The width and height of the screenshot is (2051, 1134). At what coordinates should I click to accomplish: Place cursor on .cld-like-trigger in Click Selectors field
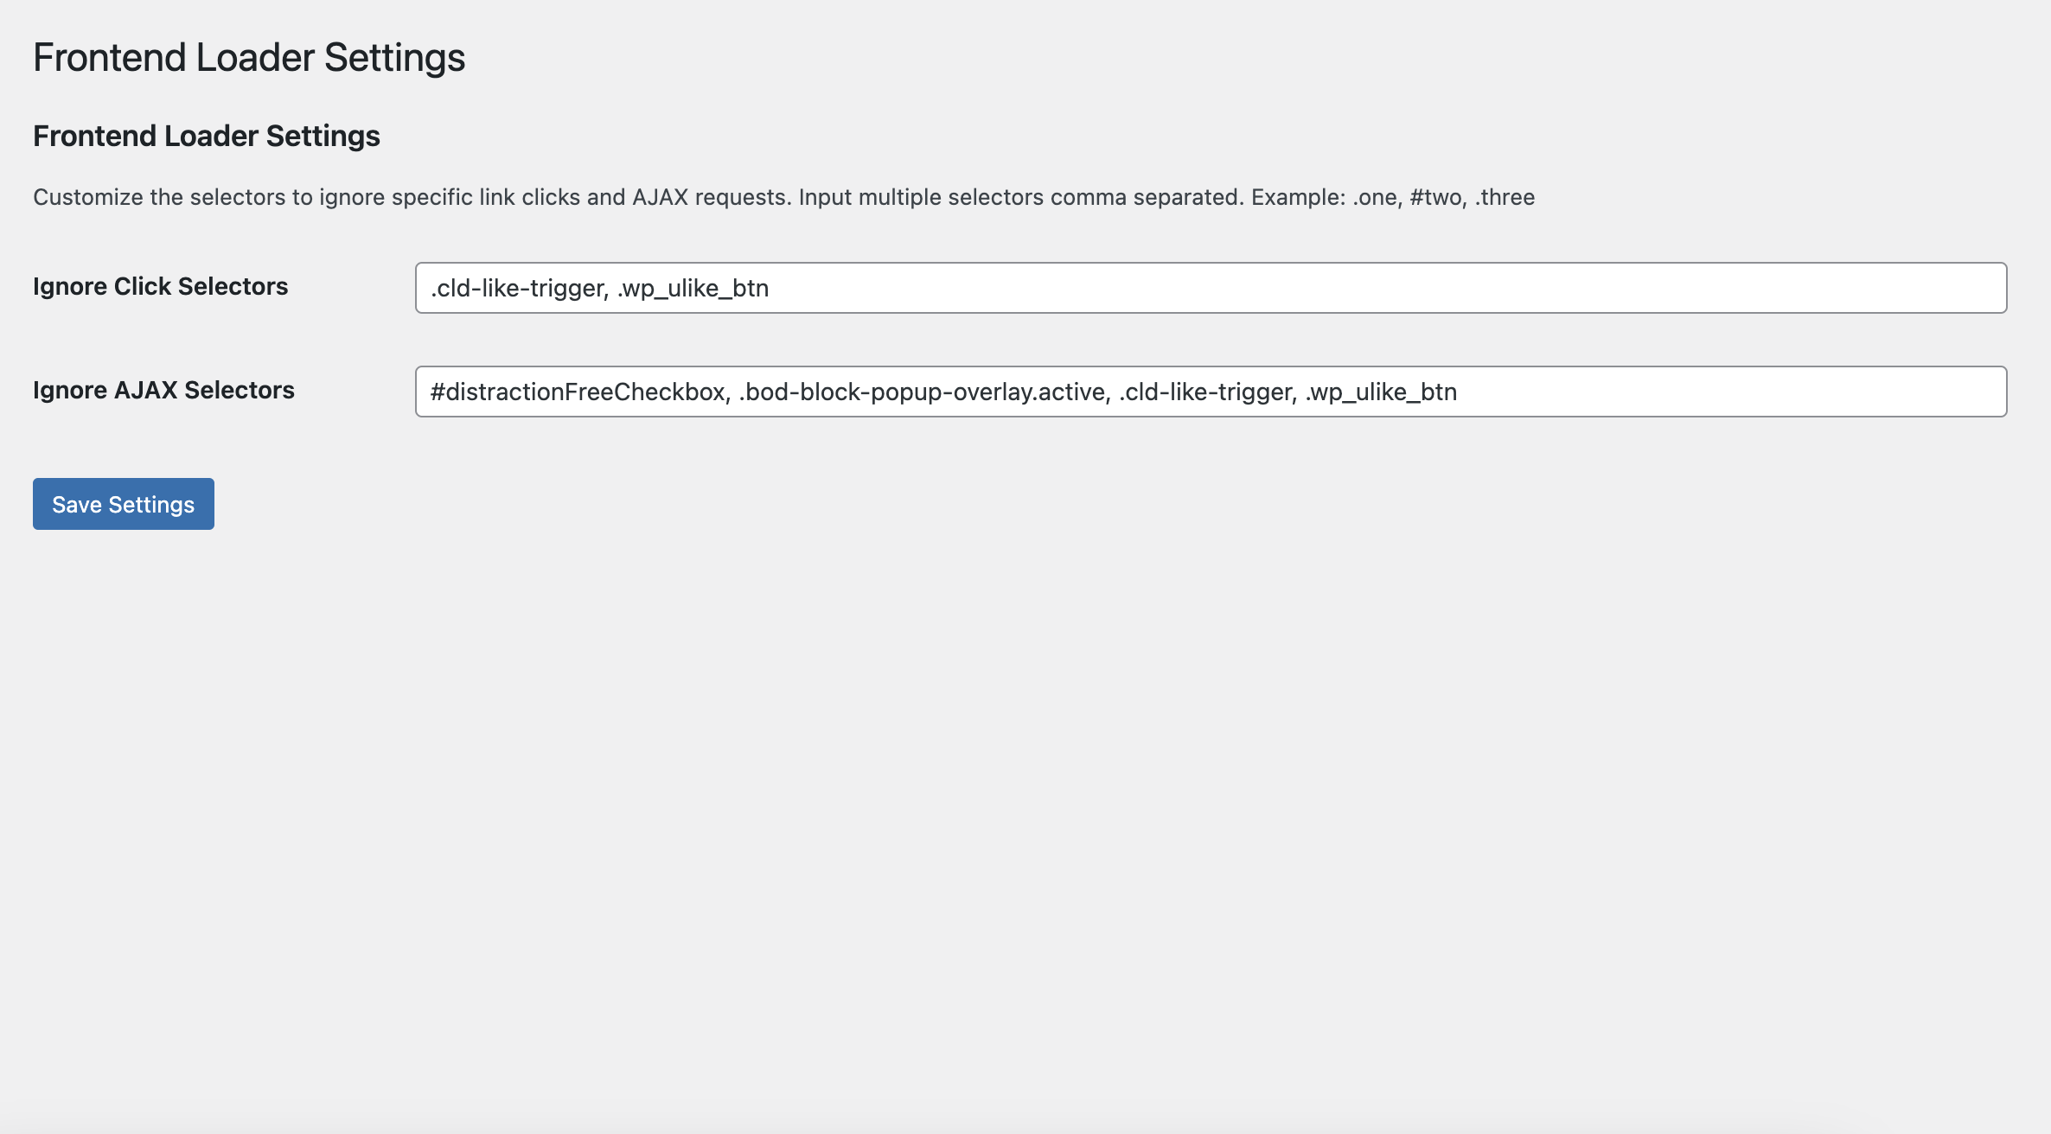pos(519,288)
